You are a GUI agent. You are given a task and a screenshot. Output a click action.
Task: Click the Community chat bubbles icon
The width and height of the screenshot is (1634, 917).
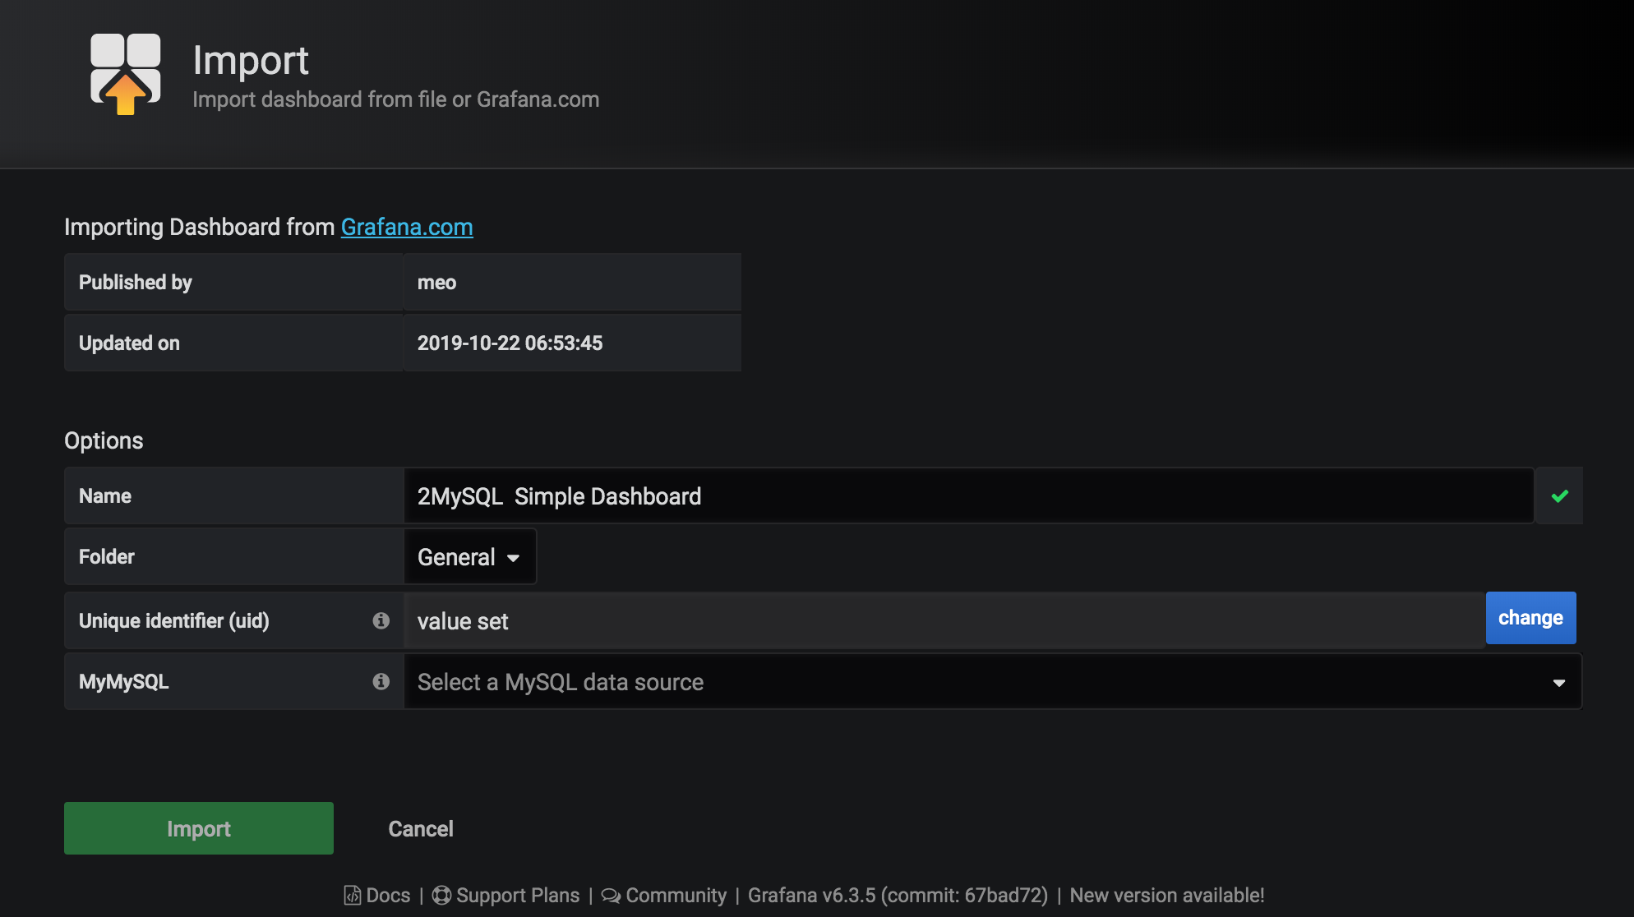611,896
